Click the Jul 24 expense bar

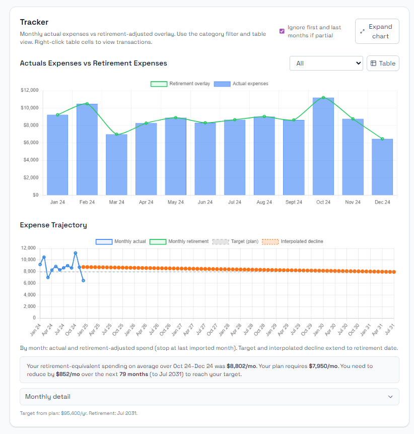coord(235,157)
